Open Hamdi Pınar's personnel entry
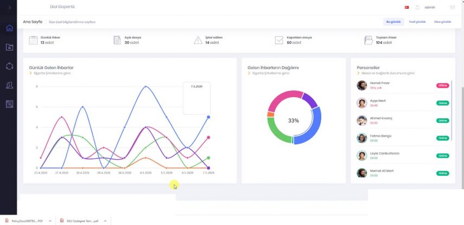 coord(380,85)
